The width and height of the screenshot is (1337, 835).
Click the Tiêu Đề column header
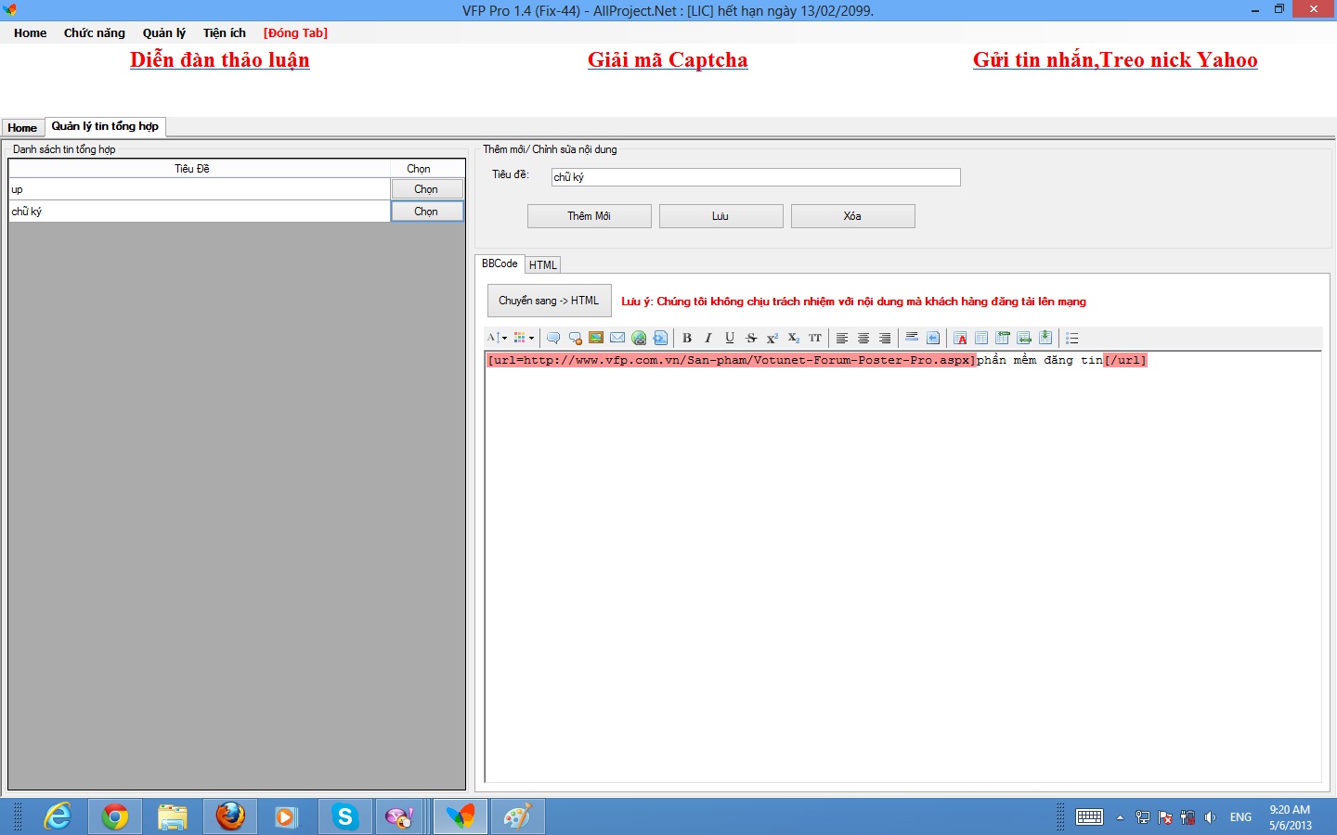pos(192,169)
